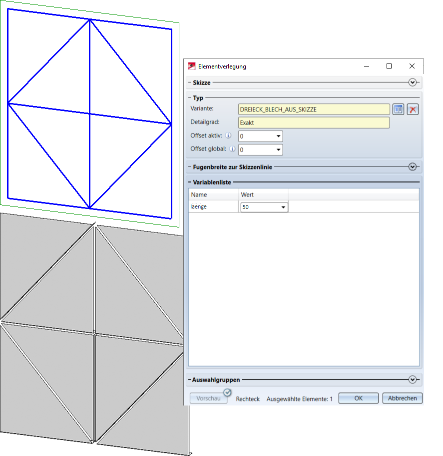The height and width of the screenshot is (456, 443).
Task: Open the Offset aktiv dropdown
Action: coord(278,136)
